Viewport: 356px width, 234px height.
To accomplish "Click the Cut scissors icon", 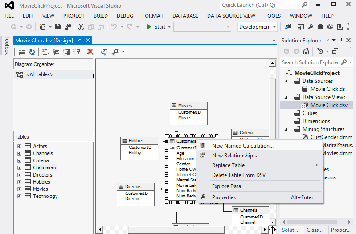I will [x=81, y=27].
